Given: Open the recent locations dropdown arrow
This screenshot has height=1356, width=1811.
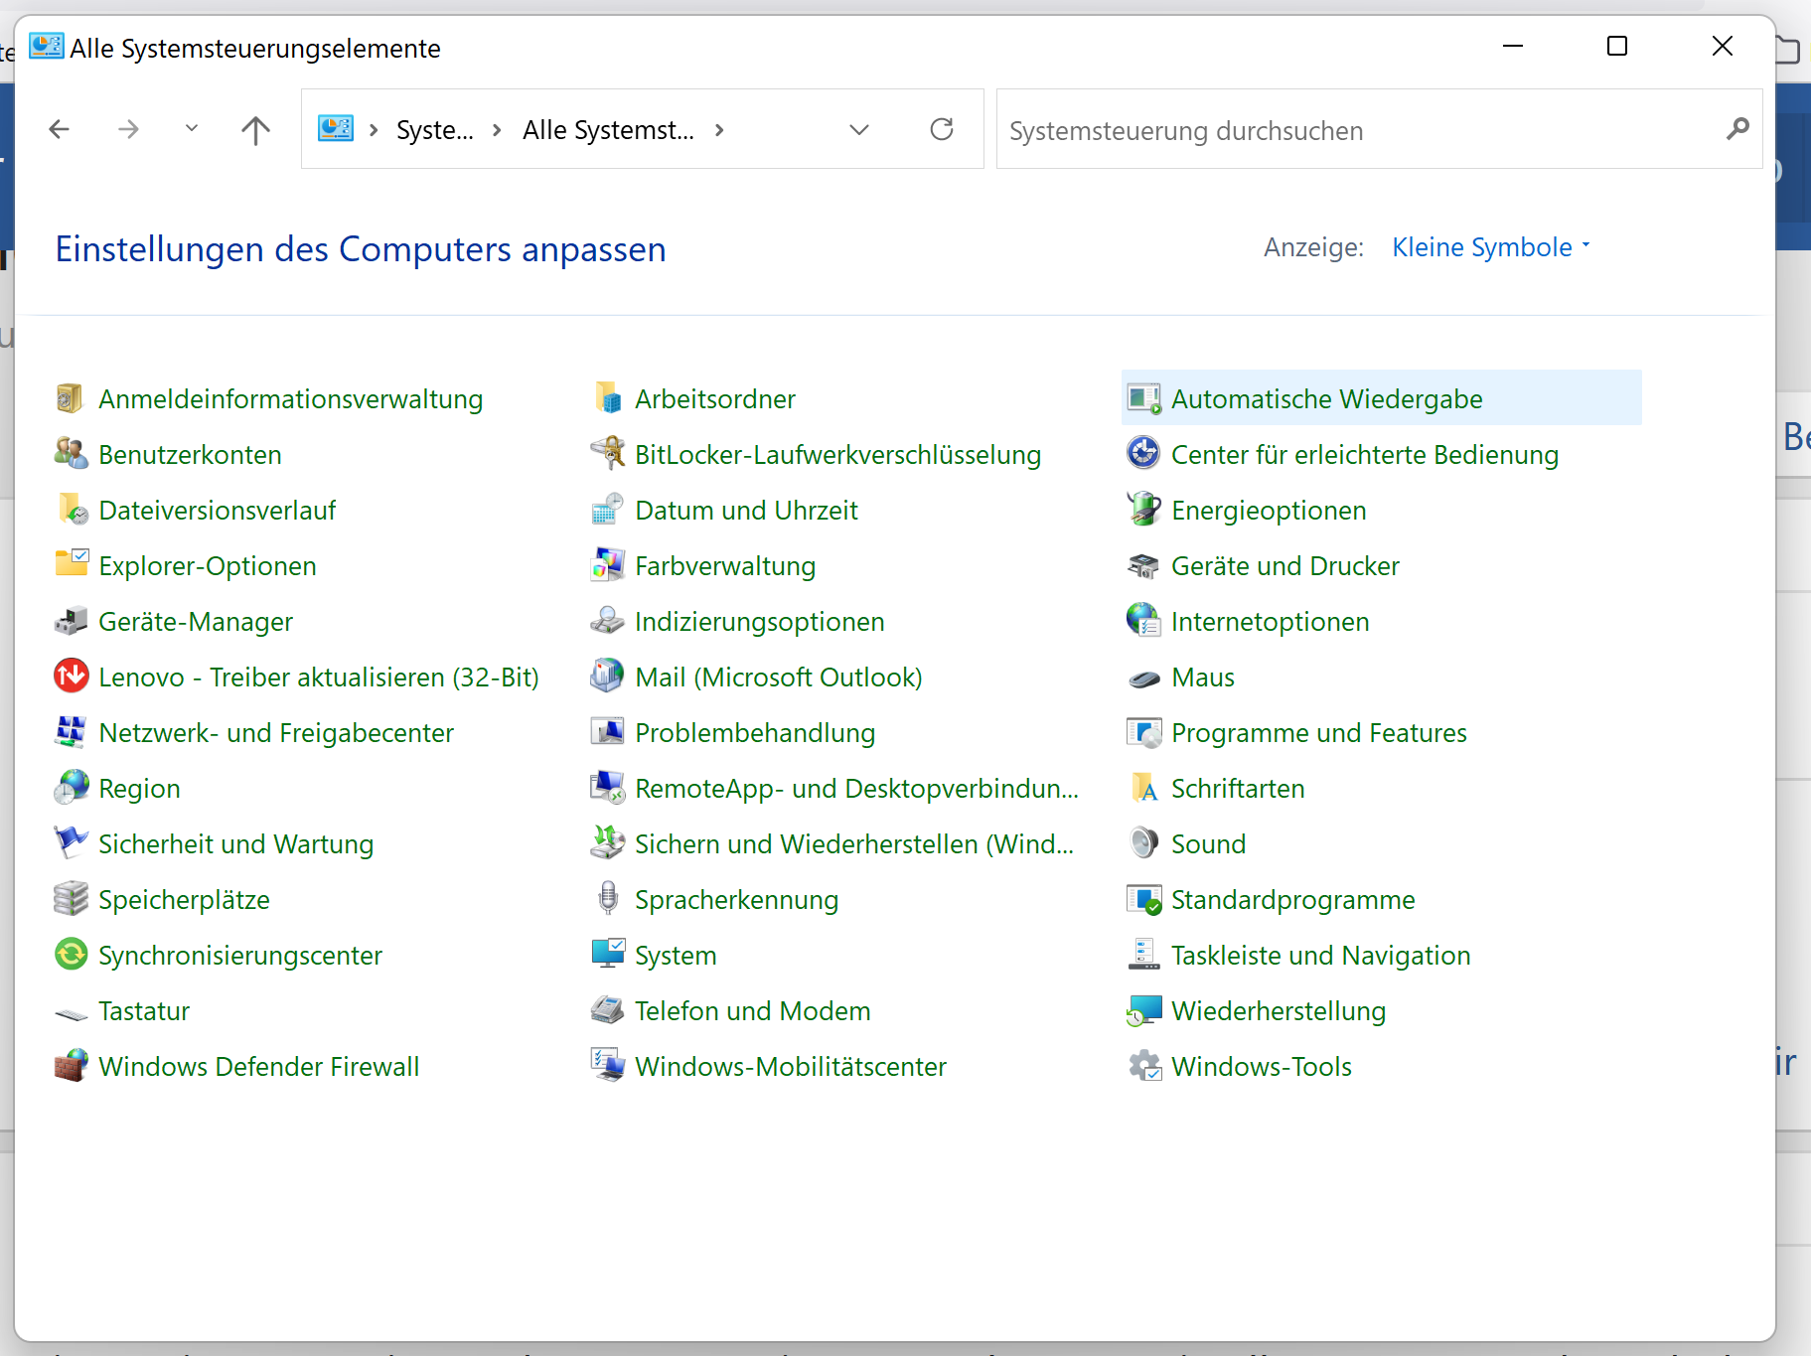Looking at the screenshot, I should pyautogui.click(x=192, y=128).
